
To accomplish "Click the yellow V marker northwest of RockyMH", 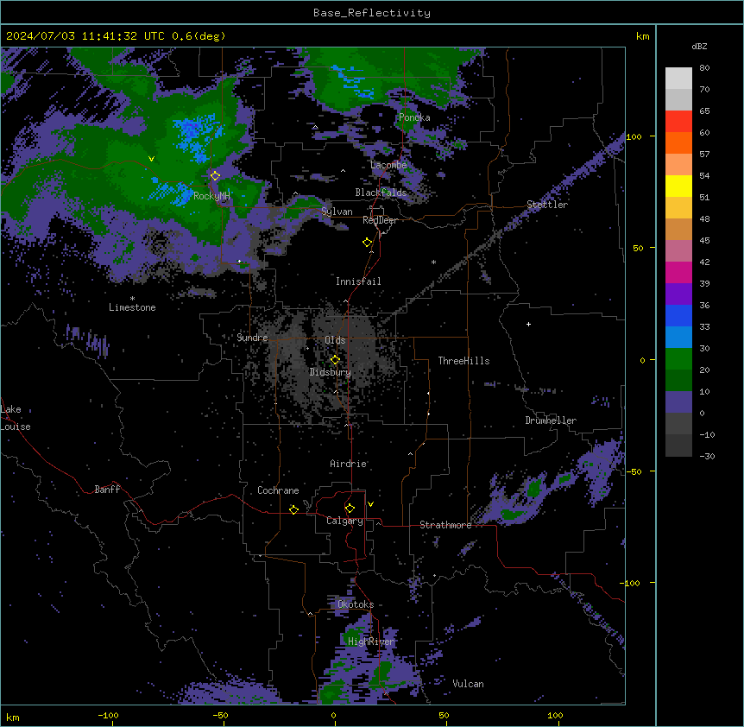I will [x=151, y=159].
